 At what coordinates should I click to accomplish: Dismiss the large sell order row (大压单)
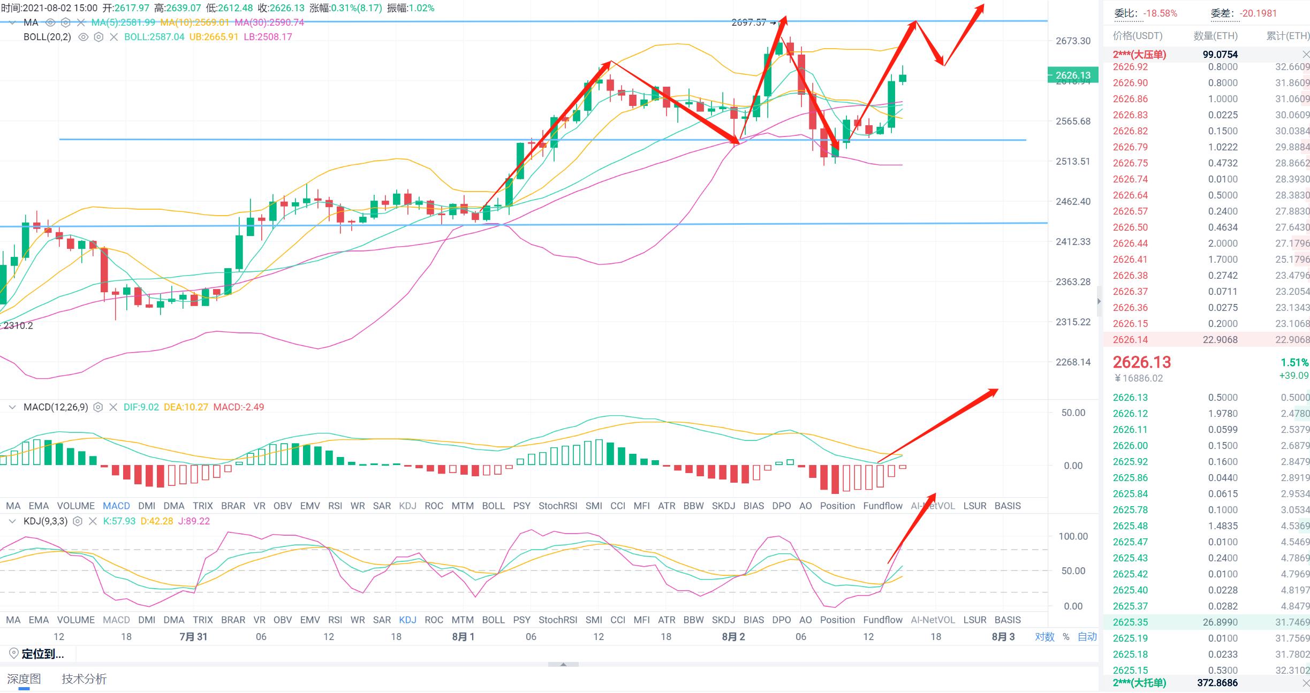tap(1305, 55)
